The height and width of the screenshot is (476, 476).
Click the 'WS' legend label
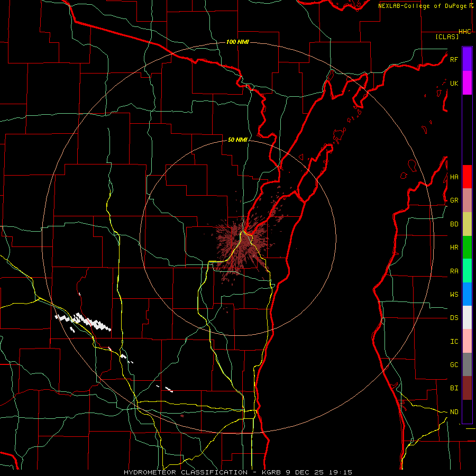(x=454, y=295)
